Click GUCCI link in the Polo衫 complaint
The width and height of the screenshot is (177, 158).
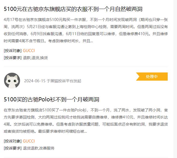coord(29,141)
